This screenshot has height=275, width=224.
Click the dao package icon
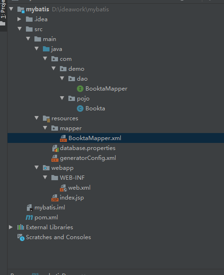click(x=72, y=79)
